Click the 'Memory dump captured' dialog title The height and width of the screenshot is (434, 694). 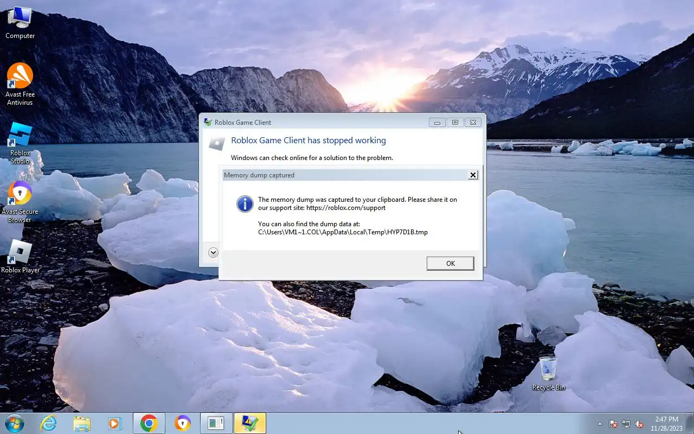[x=259, y=175]
